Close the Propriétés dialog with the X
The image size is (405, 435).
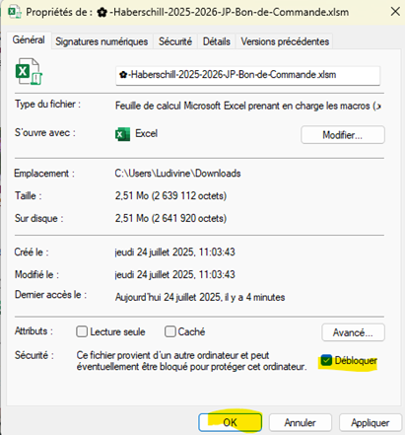395,12
